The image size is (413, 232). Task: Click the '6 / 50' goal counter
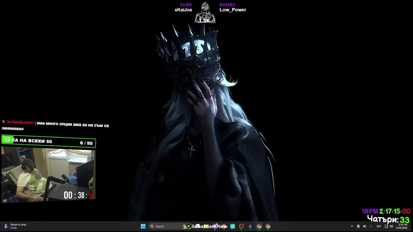coord(86,143)
